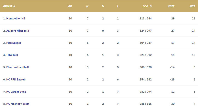Click the D draws column header

click(103, 6)
